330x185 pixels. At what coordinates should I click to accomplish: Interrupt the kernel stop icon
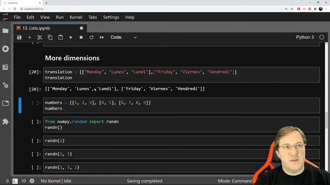(x=81, y=38)
